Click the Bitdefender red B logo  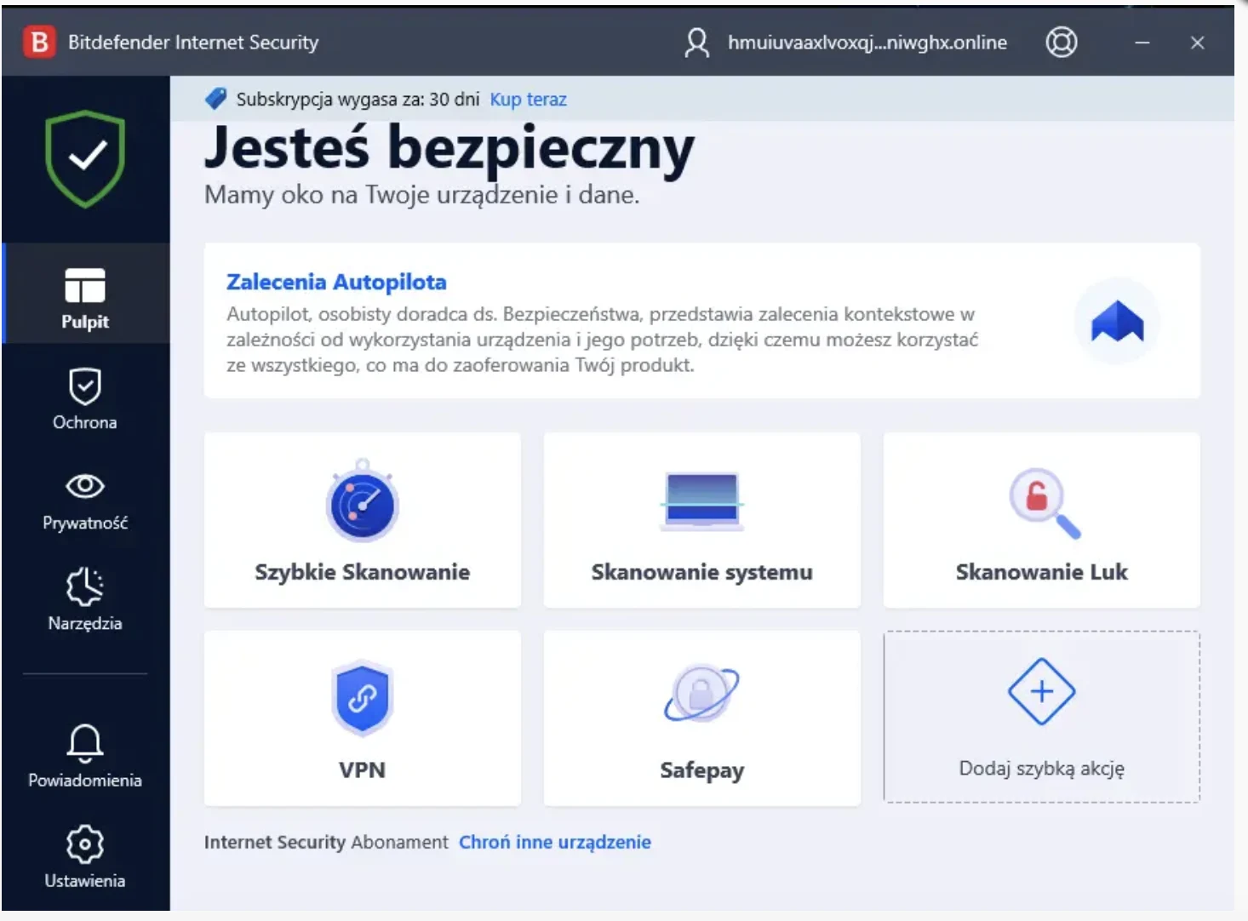[39, 42]
